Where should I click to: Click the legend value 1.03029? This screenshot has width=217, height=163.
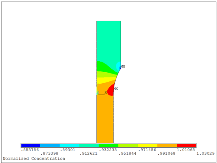coord(206,154)
